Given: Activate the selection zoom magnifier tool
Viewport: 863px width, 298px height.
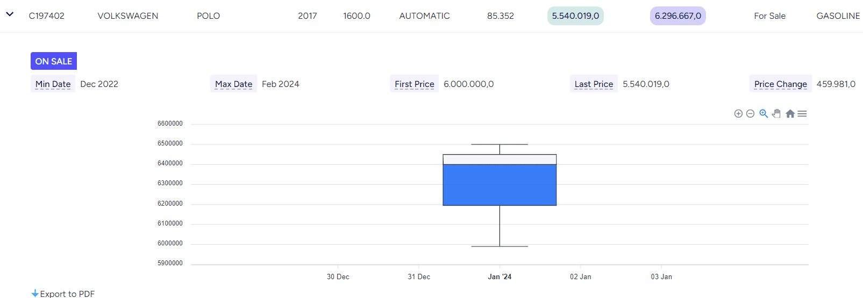Looking at the screenshot, I should point(764,114).
